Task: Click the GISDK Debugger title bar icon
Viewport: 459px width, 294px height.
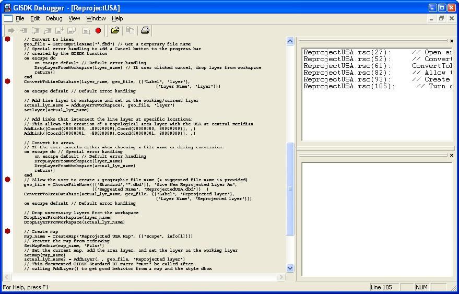Action: point(7,8)
